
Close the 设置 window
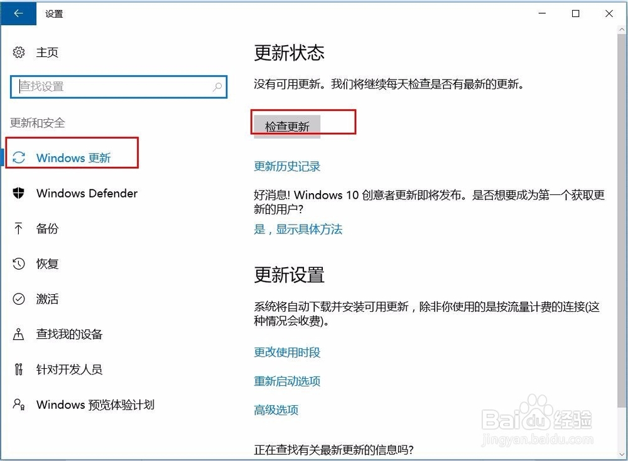pos(609,14)
